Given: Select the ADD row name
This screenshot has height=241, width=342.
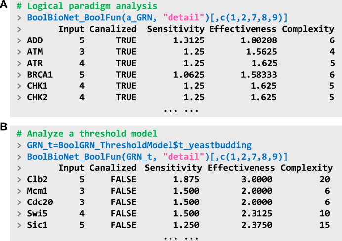Looking at the screenshot, I should (x=35, y=40).
